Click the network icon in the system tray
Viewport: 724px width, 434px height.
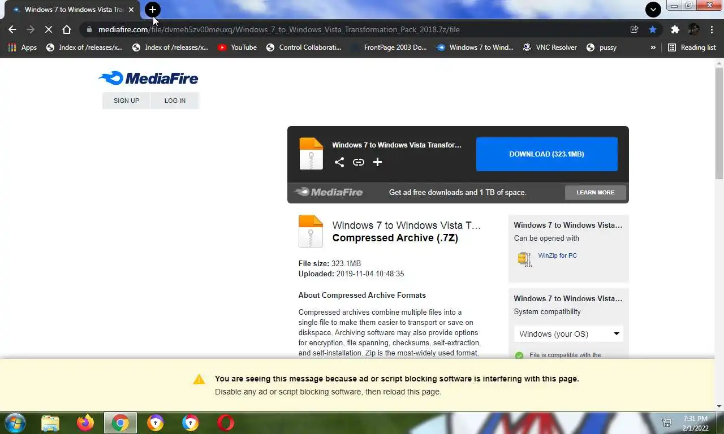(667, 423)
